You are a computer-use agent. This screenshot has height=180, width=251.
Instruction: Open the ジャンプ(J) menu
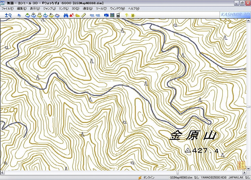[x=49, y=8]
